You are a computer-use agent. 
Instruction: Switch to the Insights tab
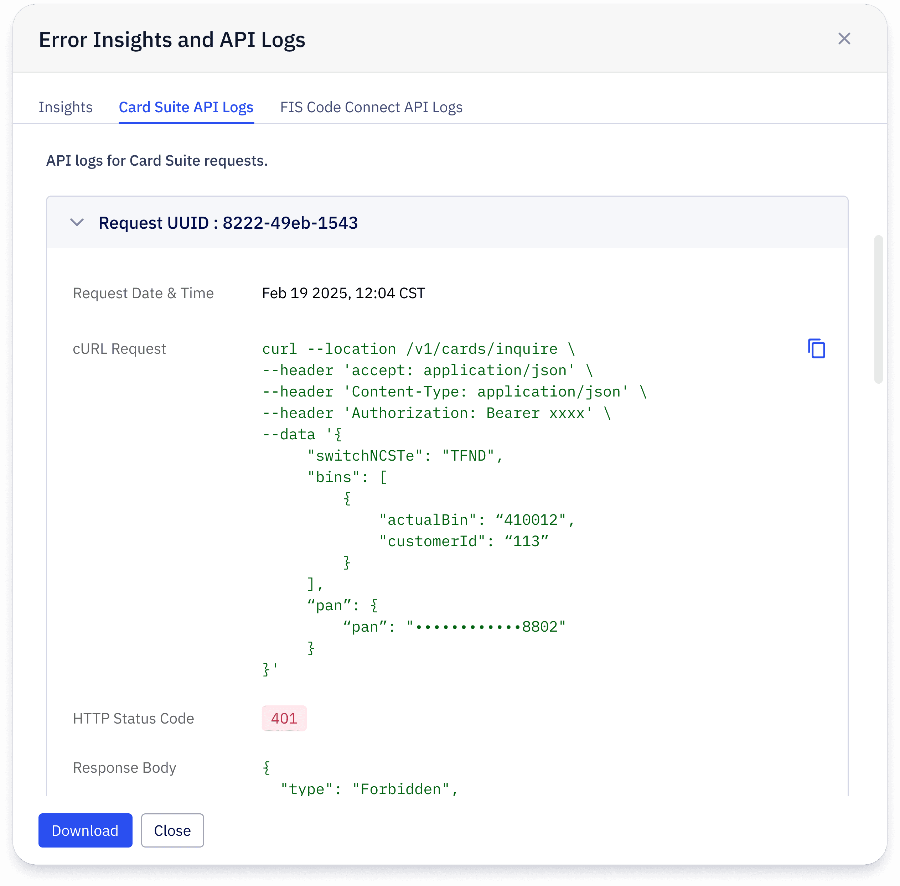pyautogui.click(x=66, y=107)
